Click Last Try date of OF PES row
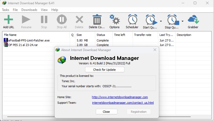 click(166, 45)
